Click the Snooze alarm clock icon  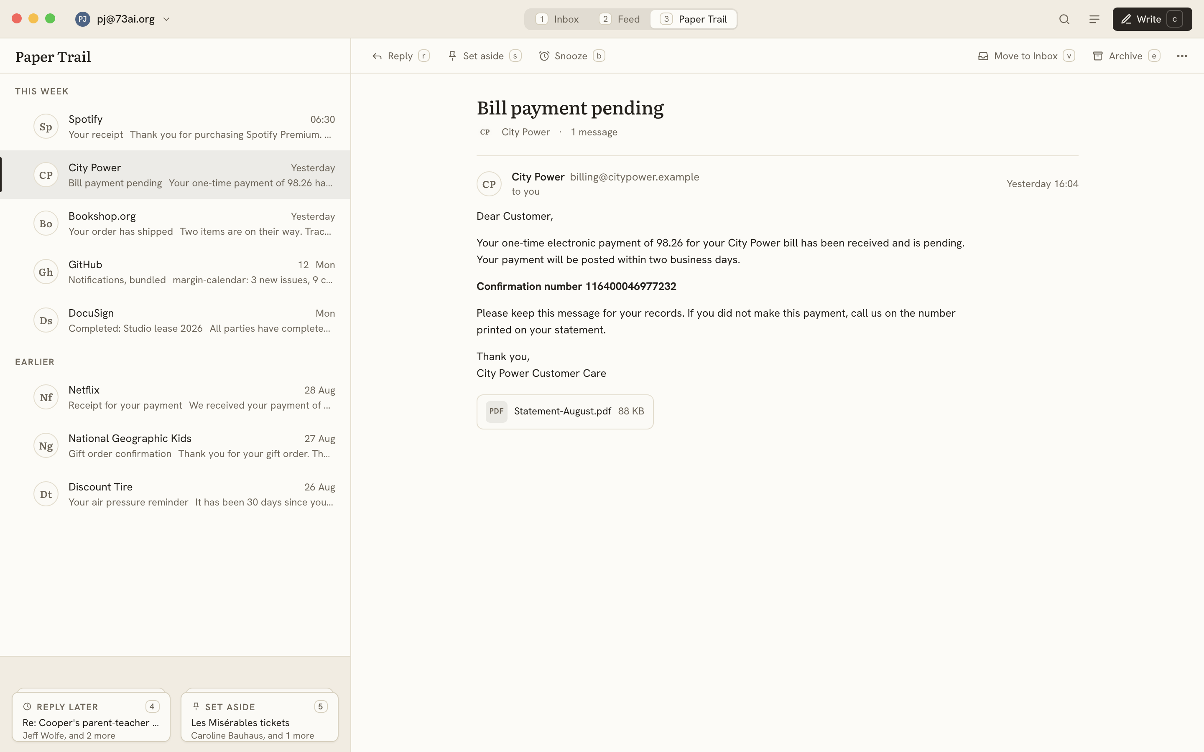pyautogui.click(x=544, y=56)
